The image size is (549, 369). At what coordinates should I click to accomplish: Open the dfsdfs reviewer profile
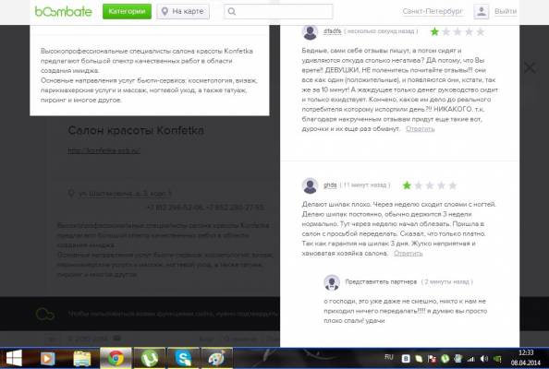333,31
